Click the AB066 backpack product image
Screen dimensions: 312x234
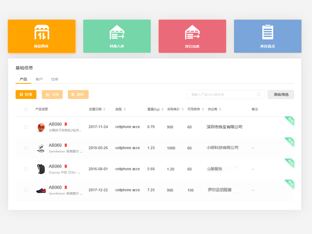(x=41, y=169)
